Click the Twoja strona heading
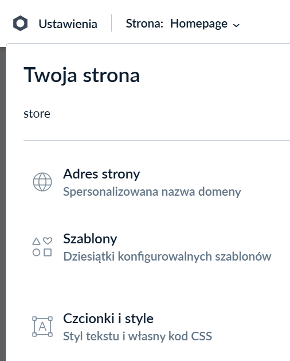The width and height of the screenshot is (290, 361). pyautogui.click(x=81, y=75)
